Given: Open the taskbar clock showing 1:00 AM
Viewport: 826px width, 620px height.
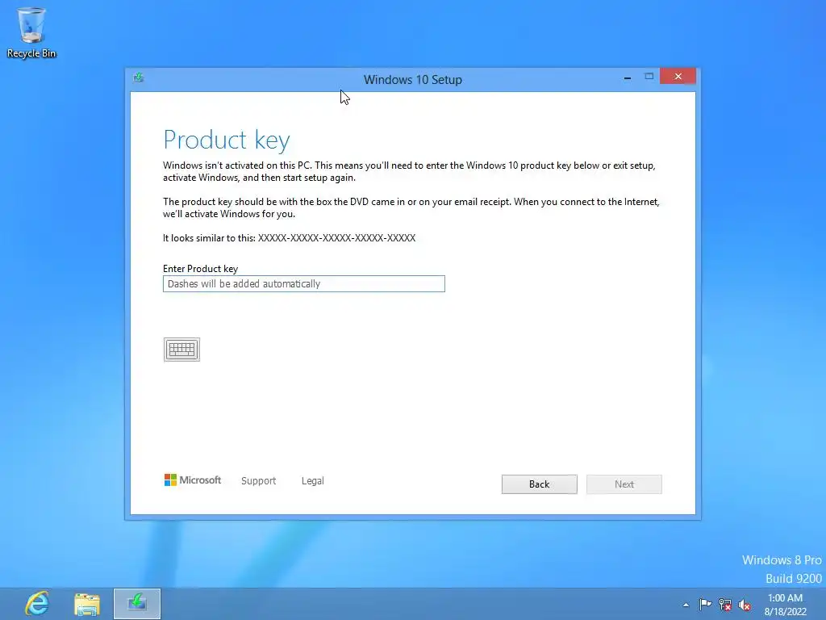Looking at the screenshot, I should (x=785, y=604).
